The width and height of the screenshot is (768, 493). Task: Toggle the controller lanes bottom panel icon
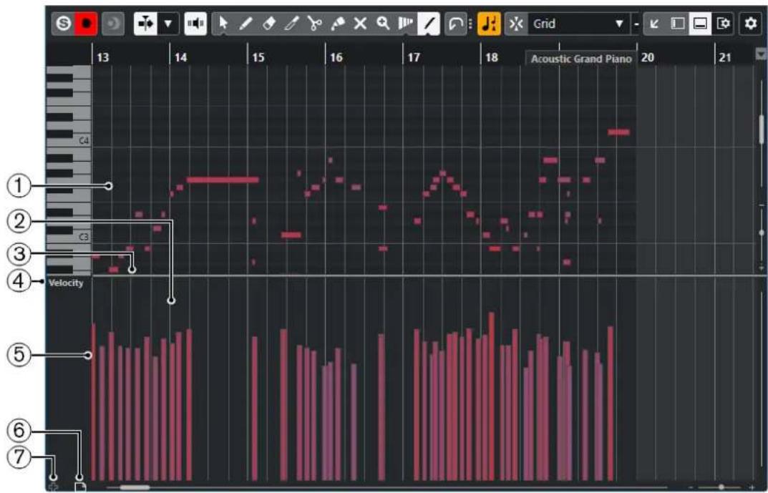click(701, 24)
